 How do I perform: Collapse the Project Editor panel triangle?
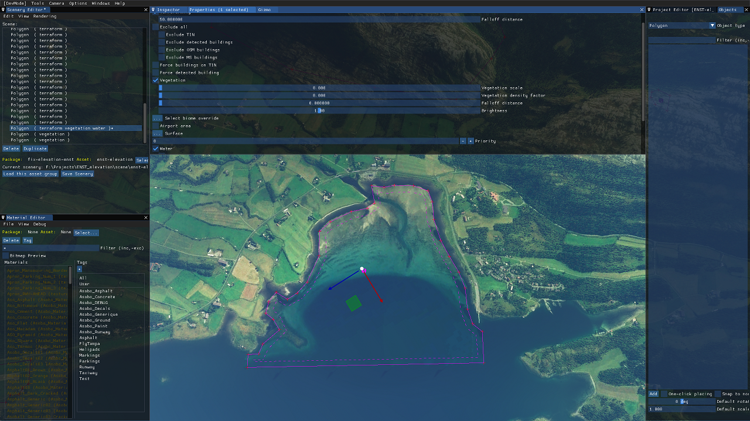coord(649,10)
